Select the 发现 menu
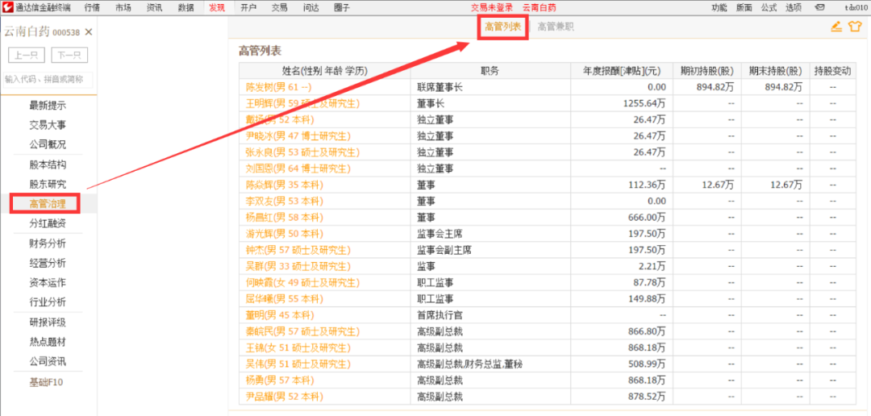This screenshot has width=871, height=416. point(217,8)
